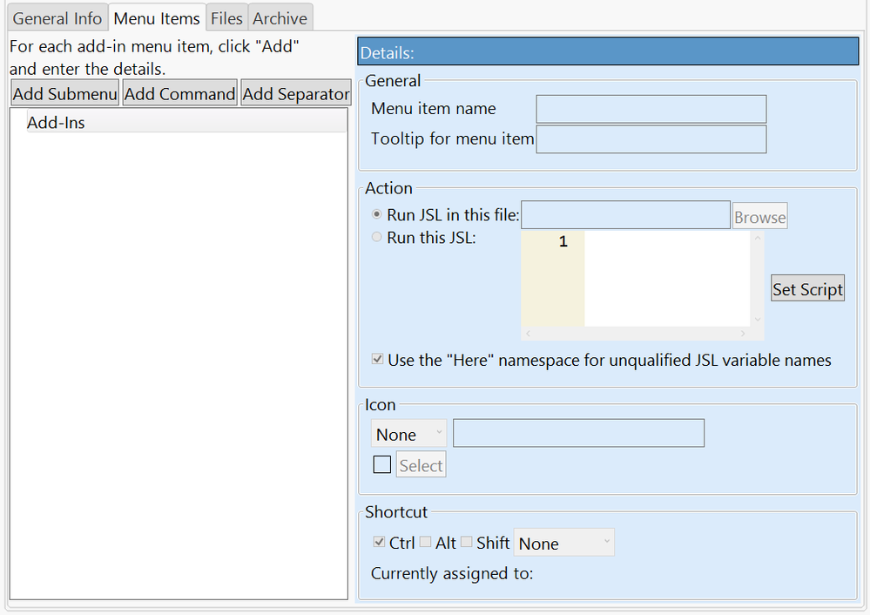
Task: Click the Set Script button
Action: point(807,289)
